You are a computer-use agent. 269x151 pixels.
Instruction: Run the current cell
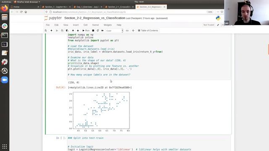pyautogui.click(x=86, y=31)
